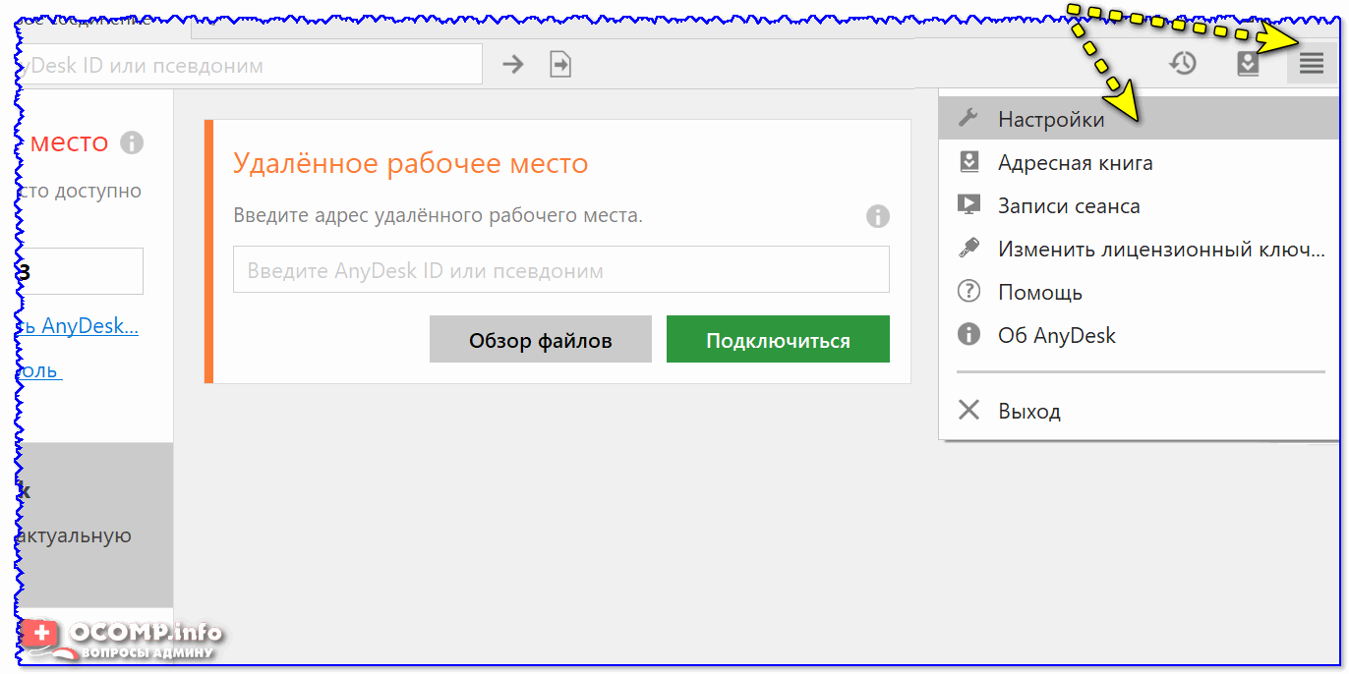Image resolution: width=1349 pixels, height=674 pixels.
Task: Open the hamburger main menu icon
Action: [x=1312, y=64]
